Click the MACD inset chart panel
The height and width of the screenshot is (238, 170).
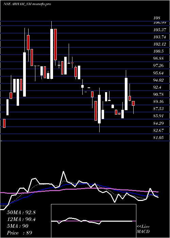[93, 221]
